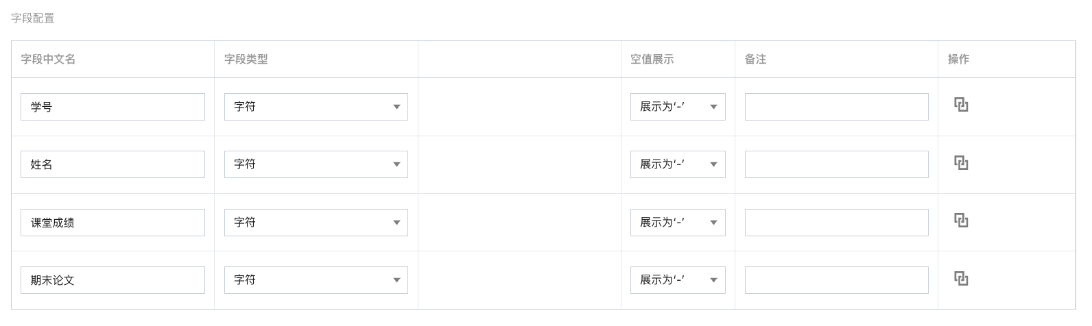The width and height of the screenshot is (1092, 326).
Task: Focus the 备注 input in 课堂成绩 row
Action: pos(837,223)
